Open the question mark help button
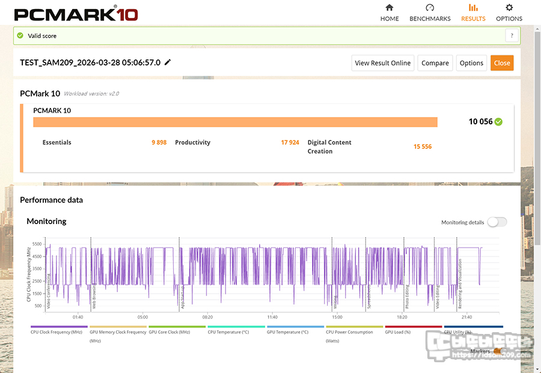Image resolution: width=541 pixels, height=373 pixels. coord(512,35)
